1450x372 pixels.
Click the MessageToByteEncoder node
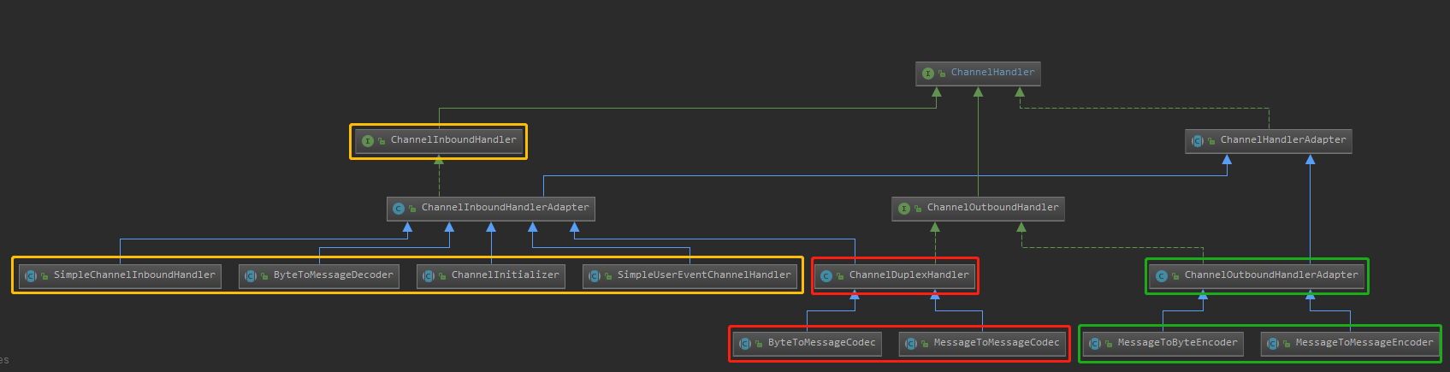click(x=1163, y=344)
